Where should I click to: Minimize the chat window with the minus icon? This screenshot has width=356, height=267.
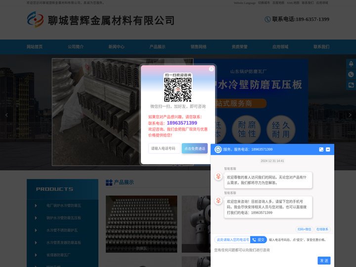pyautogui.click(x=328, y=149)
